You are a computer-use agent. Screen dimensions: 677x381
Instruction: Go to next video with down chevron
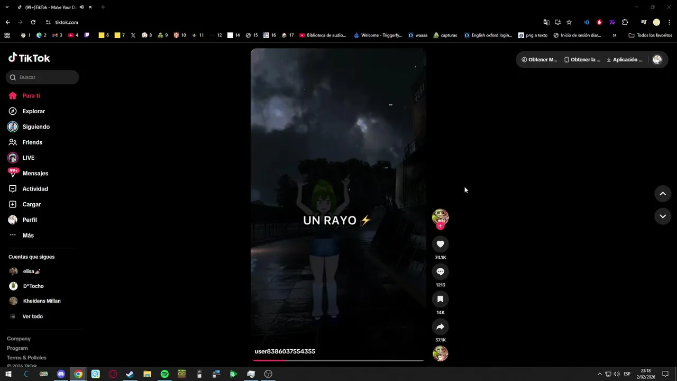click(x=663, y=216)
